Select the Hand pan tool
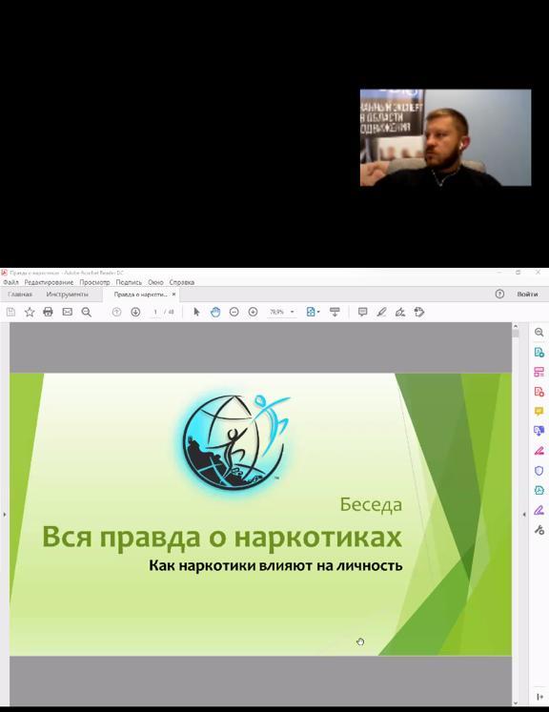The width and height of the screenshot is (549, 712). [x=215, y=312]
